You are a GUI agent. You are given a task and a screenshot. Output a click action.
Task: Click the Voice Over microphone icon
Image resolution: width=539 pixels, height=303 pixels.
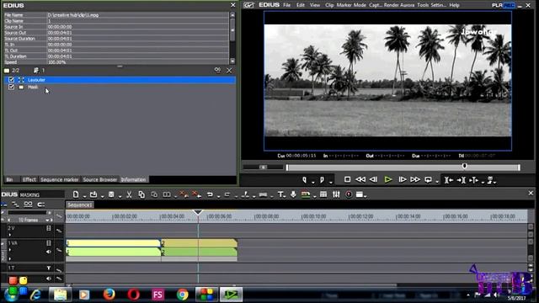coord(293,194)
